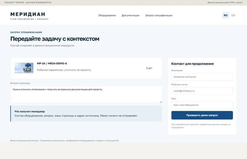Image resolution: width=247 pixels, height=159 pixels.
Task: Click the 'Это портфельный прототип' note
Action: pyautogui.click(x=201, y=126)
